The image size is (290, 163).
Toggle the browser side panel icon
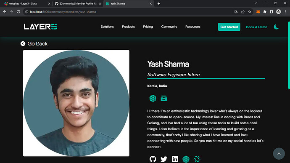point(272,12)
